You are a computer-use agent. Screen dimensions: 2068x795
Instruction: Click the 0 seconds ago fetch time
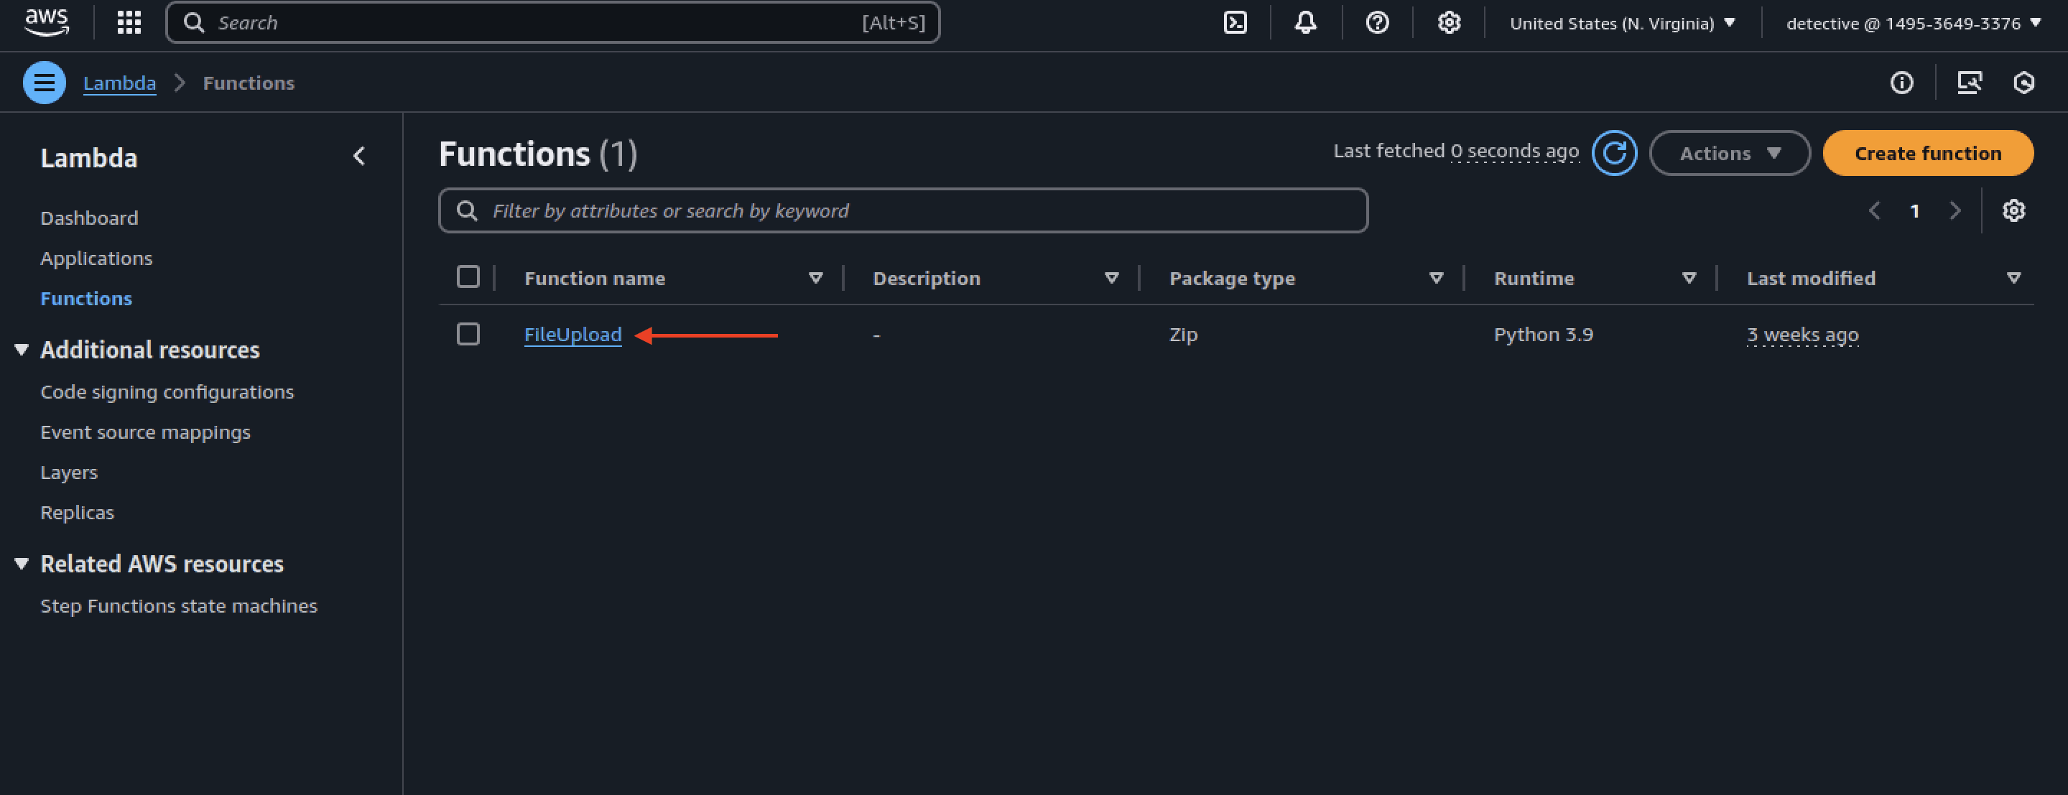tap(1514, 151)
